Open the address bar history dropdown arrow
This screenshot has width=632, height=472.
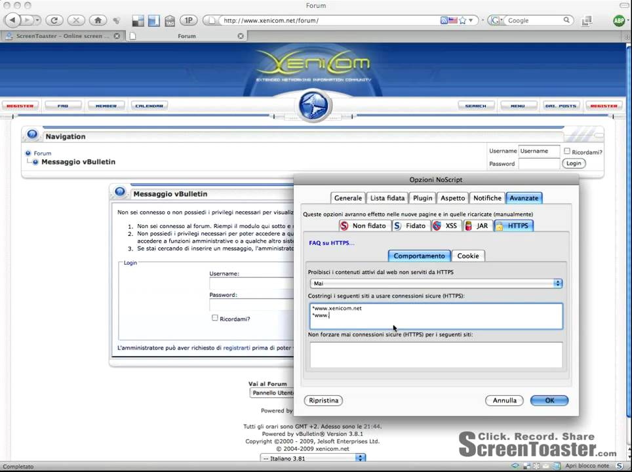click(471, 20)
